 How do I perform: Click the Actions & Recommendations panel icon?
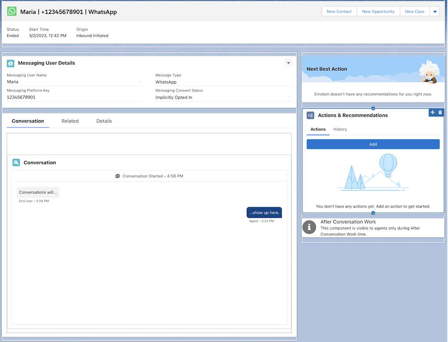coord(310,115)
